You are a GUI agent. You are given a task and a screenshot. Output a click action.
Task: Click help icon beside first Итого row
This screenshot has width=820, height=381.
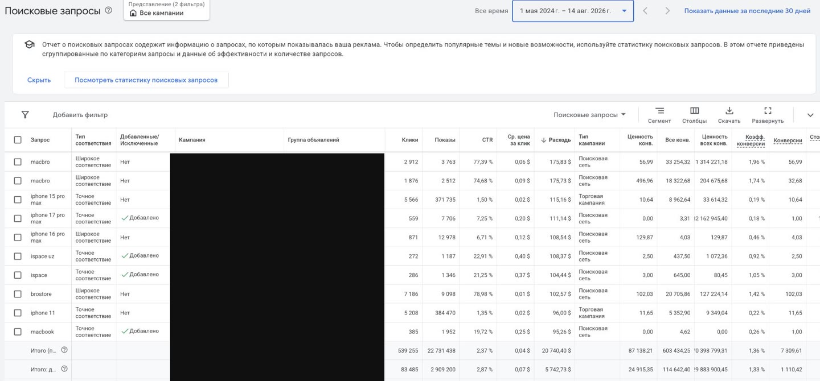coord(64,350)
